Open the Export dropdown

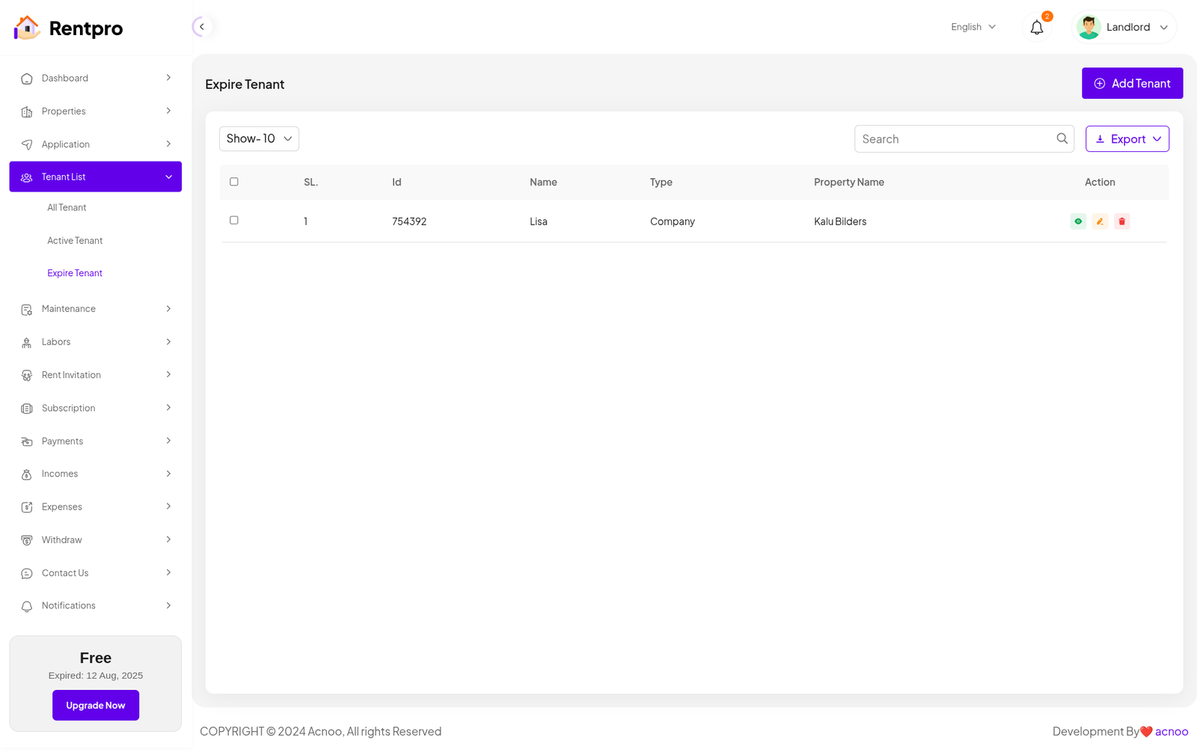[1127, 139]
